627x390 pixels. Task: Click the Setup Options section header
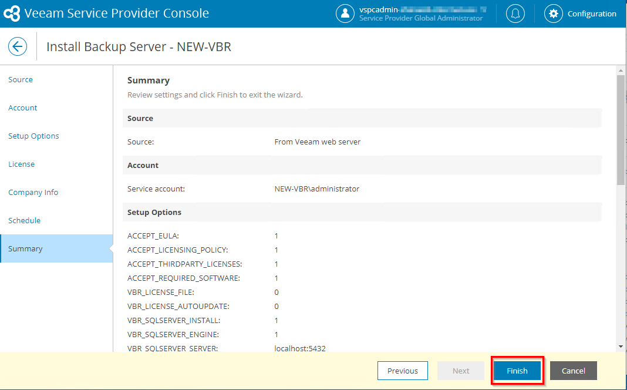[154, 213]
